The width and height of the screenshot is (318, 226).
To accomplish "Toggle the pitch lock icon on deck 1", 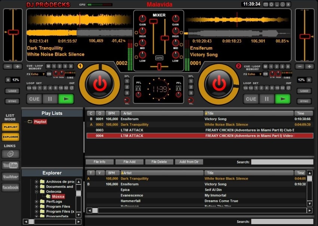I will 7,80.
